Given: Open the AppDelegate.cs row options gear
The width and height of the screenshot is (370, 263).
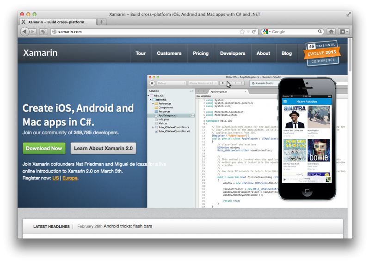Looking at the screenshot, I should point(192,116).
